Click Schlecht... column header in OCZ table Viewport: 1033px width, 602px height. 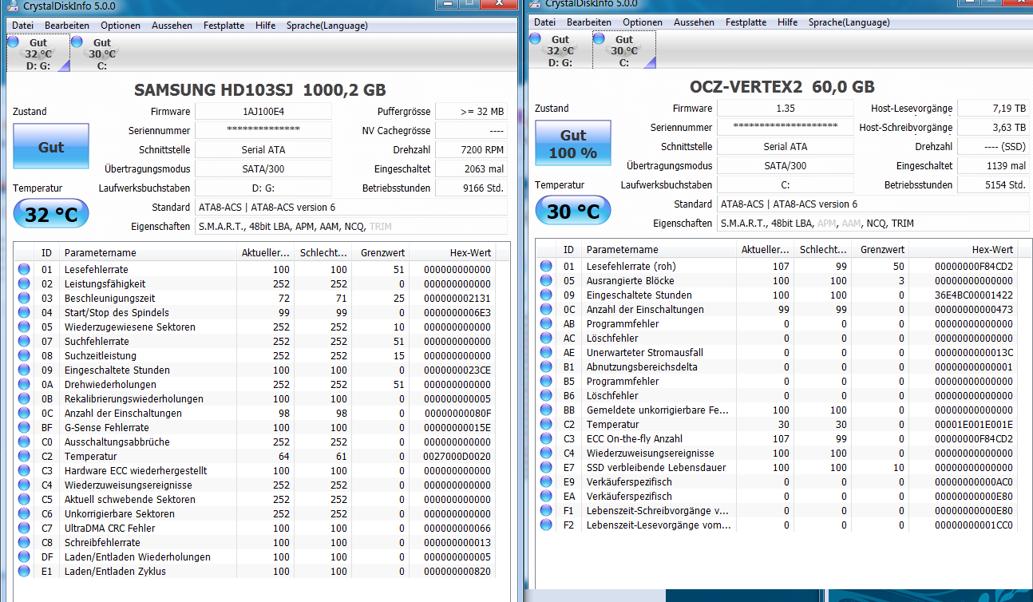tap(824, 250)
